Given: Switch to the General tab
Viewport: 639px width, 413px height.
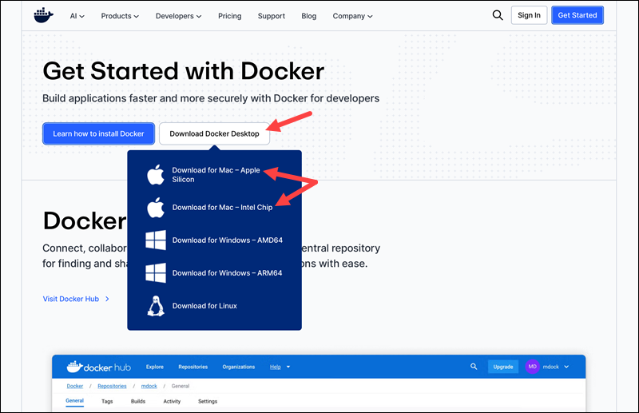Looking at the screenshot, I should [x=74, y=401].
